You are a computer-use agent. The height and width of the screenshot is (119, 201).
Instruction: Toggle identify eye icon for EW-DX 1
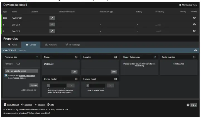[193, 25]
